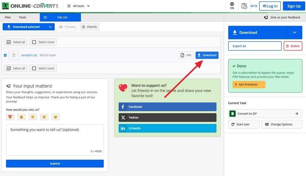Submit the feedback form

pyautogui.click(x=55, y=163)
